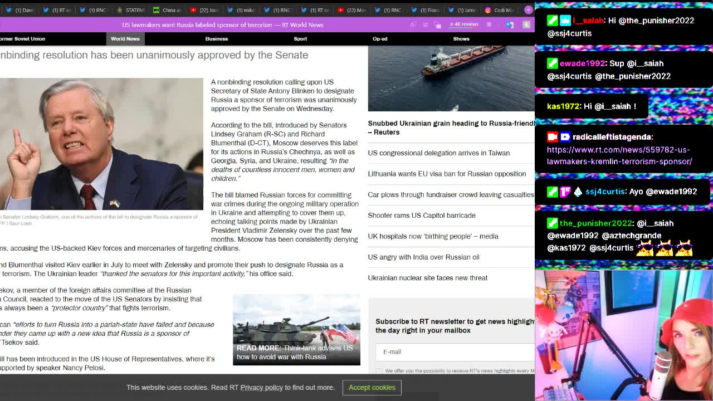Open "US congressional delegation arrives in Taiwan"

[x=438, y=153]
